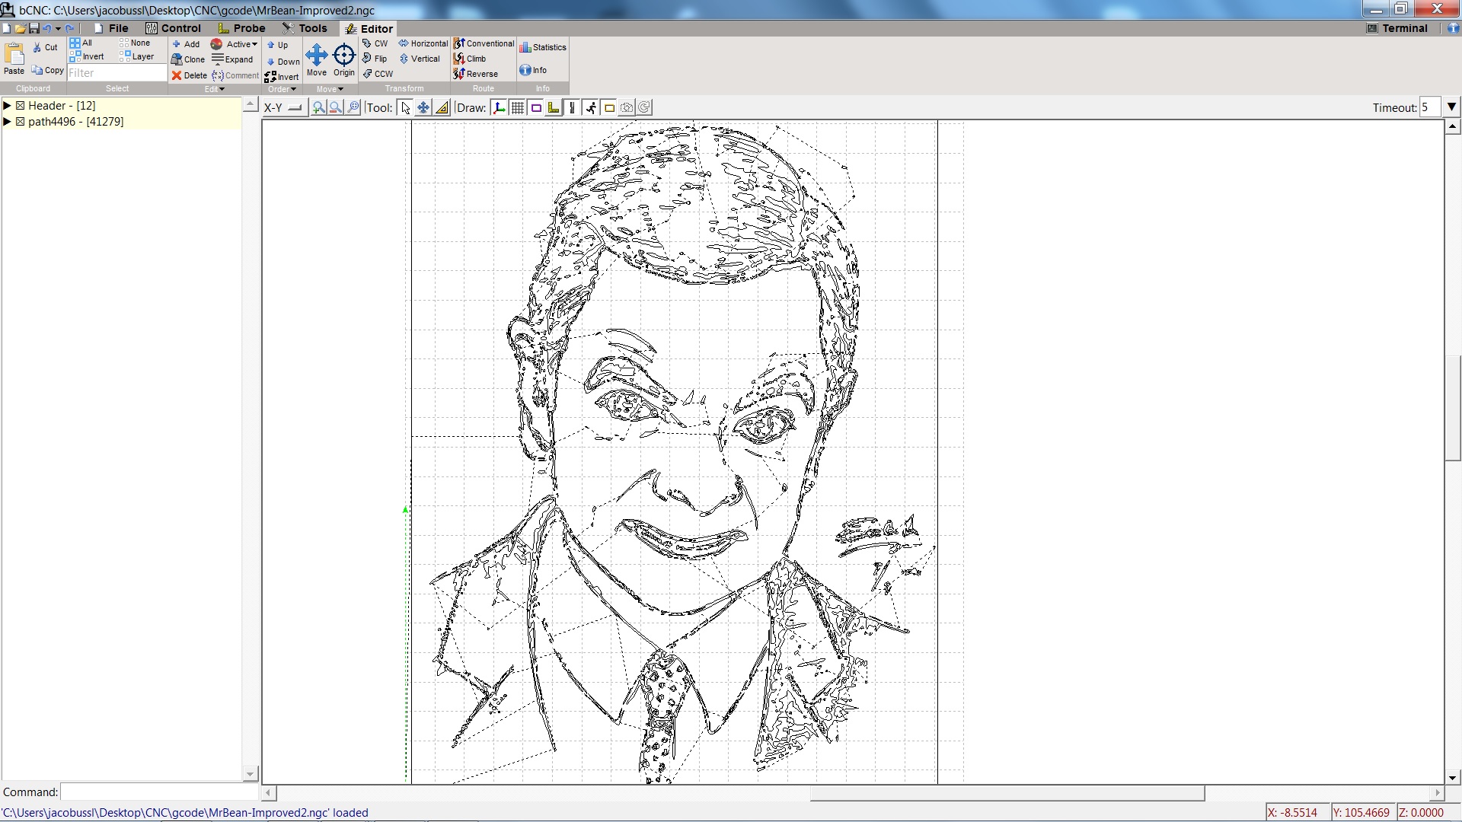Switch to the Probe tab
Viewport: 1462px width, 822px height.
click(x=242, y=28)
